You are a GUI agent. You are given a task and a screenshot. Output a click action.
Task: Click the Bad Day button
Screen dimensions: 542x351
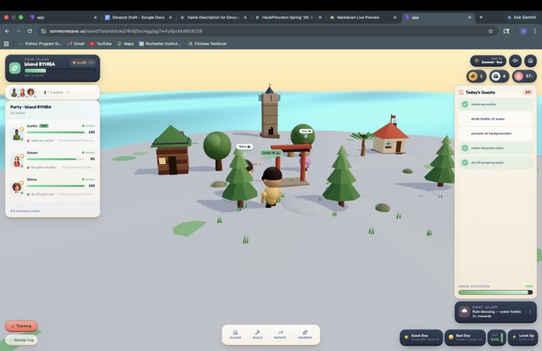(465, 338)
